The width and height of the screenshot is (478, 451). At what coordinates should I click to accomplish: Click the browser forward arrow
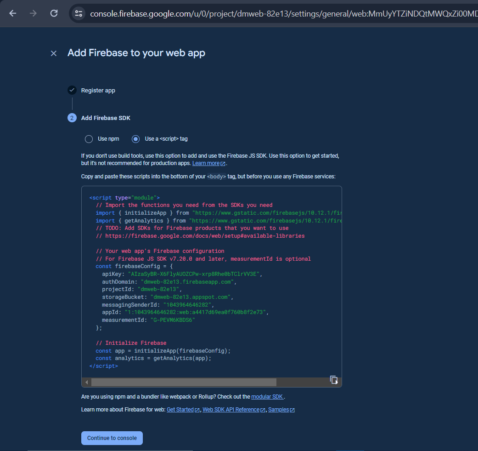33,13
